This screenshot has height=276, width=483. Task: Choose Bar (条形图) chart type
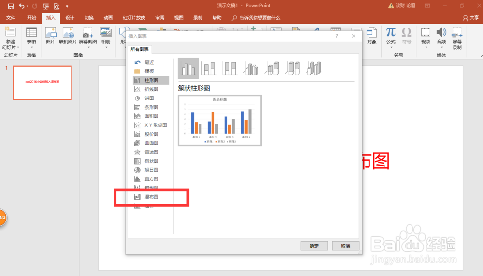(x=151, y=107)
